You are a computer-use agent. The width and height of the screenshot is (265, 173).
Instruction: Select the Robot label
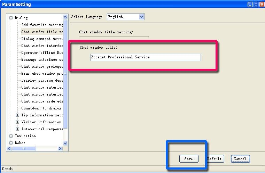(x=20, y=143)
